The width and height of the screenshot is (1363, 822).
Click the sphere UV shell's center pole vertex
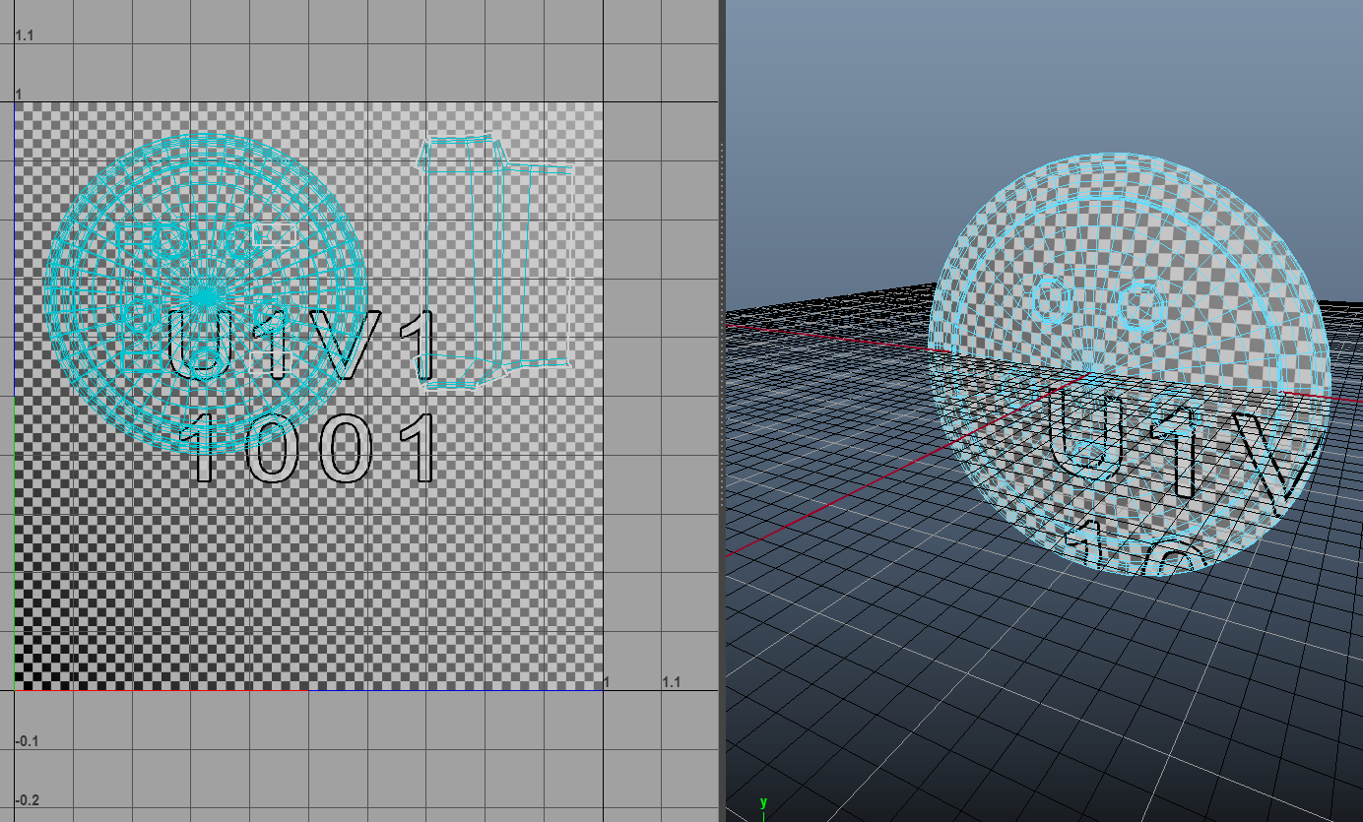tap(205, 294)
